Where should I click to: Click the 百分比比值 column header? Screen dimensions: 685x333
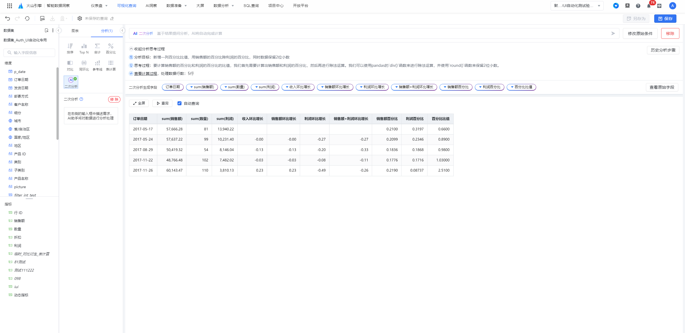tap(441, 119)
